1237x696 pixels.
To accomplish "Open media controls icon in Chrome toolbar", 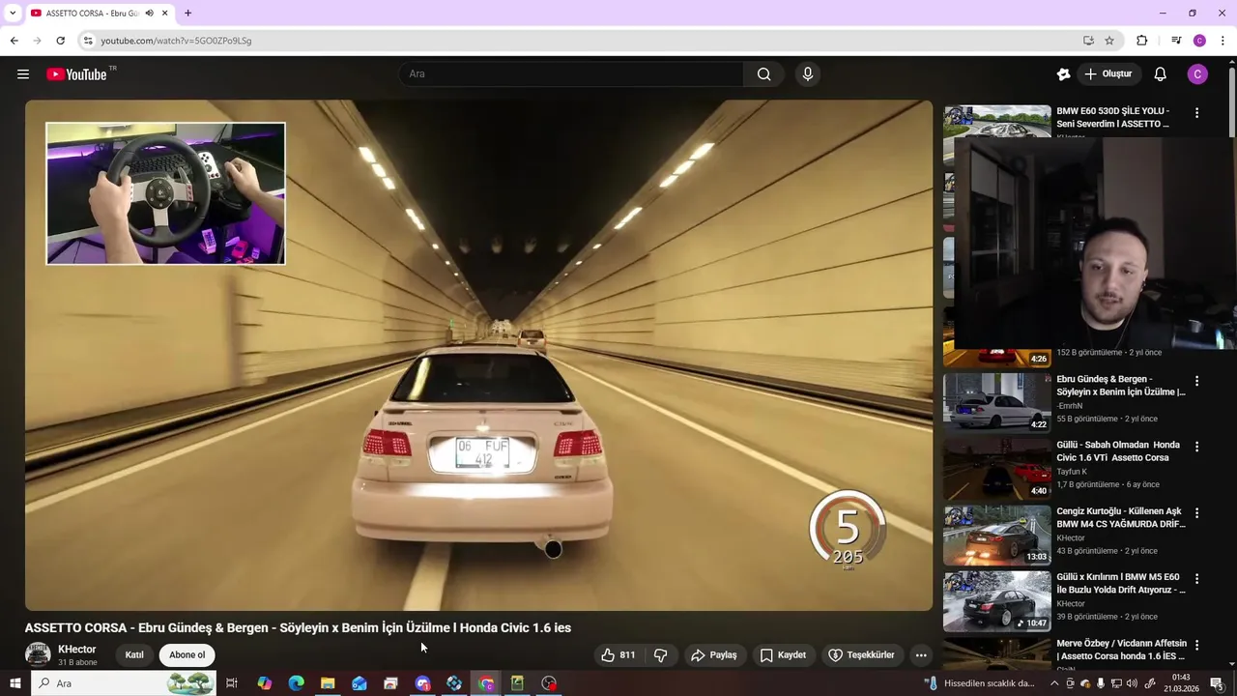I will [x=1176, y=41].
